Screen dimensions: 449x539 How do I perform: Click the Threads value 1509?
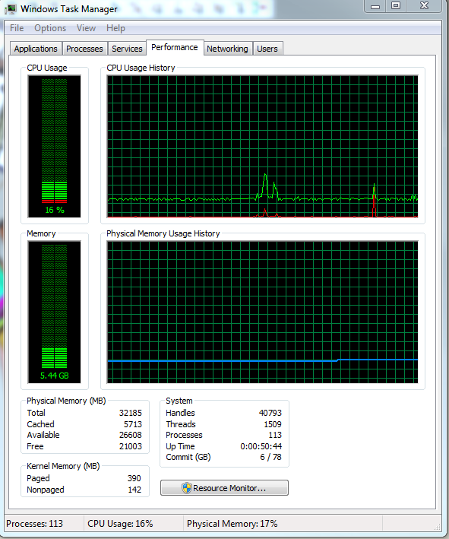coord(273,424)
